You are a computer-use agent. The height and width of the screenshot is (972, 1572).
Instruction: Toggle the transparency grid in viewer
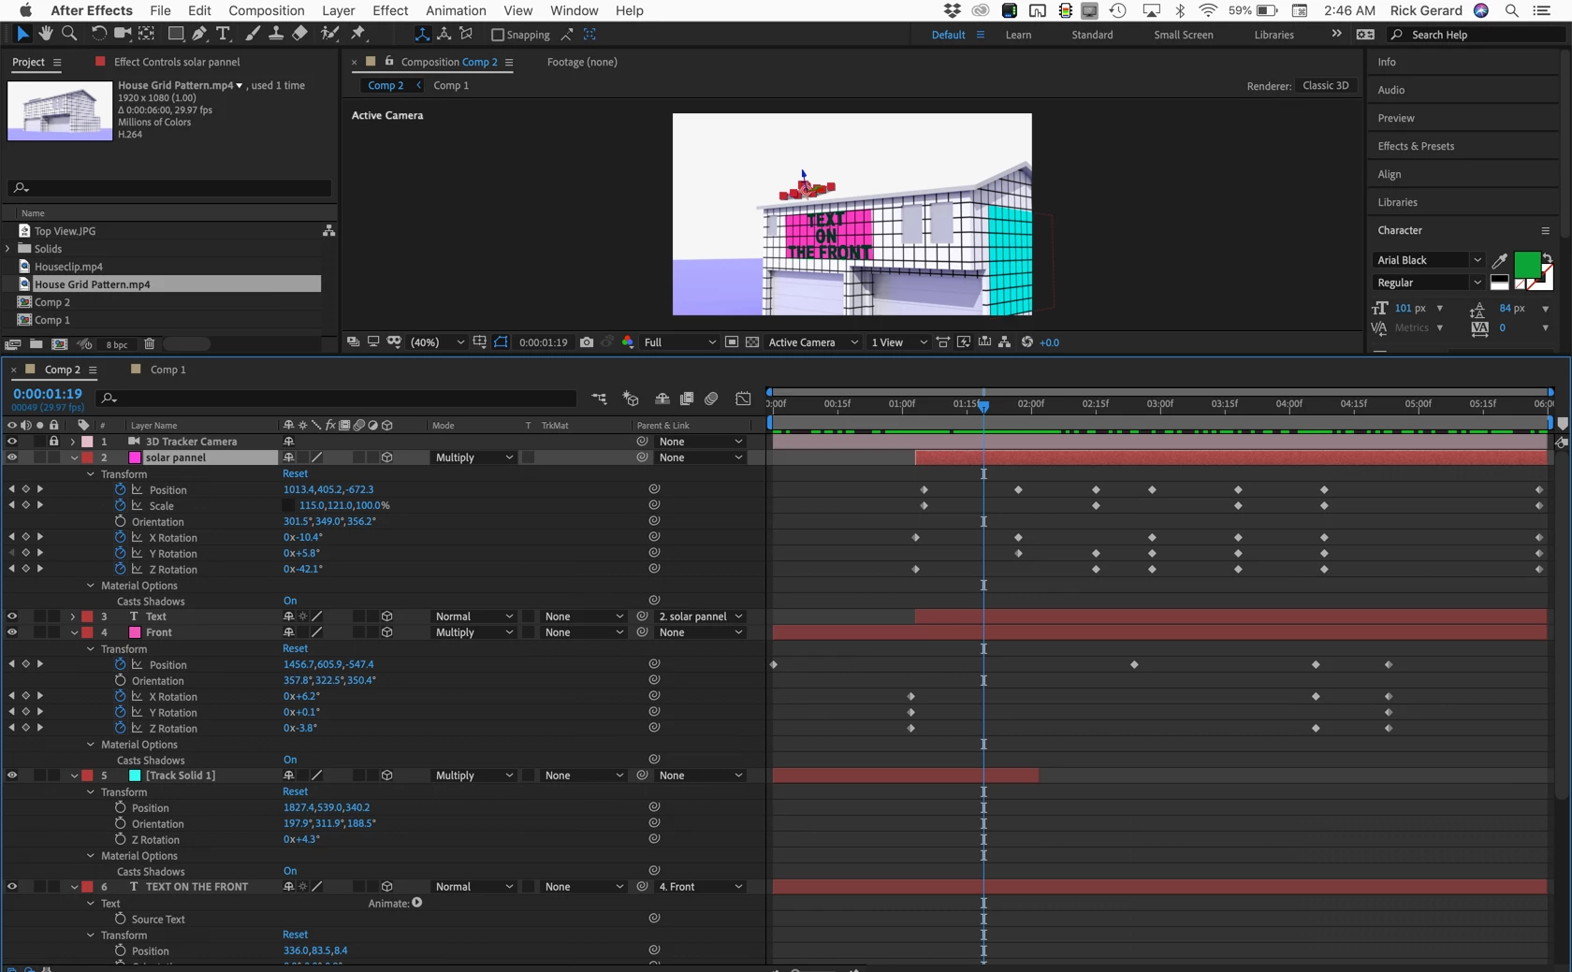pyautogui.click(x=752, y=342)
